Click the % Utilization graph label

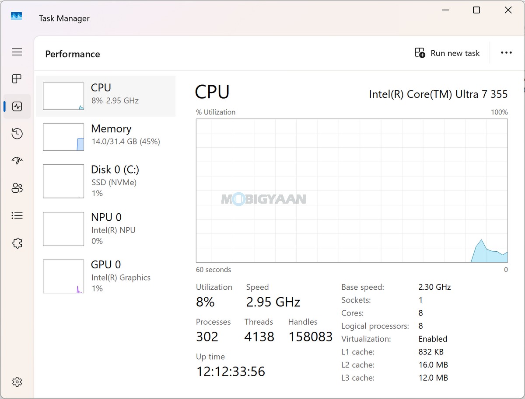click(216, 112)
